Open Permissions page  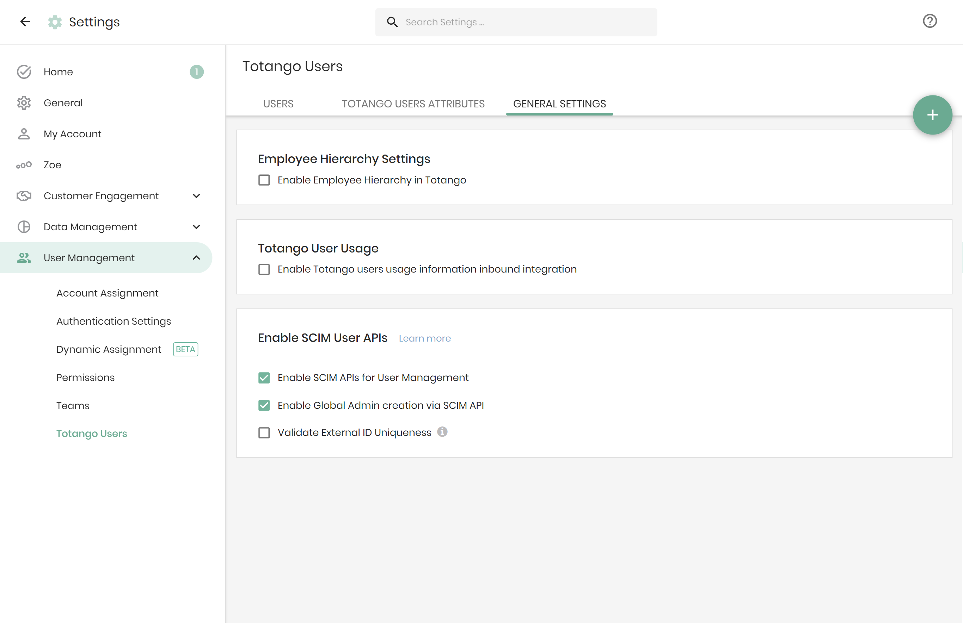pos(85,377)
